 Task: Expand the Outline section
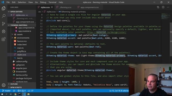point(22,84)
